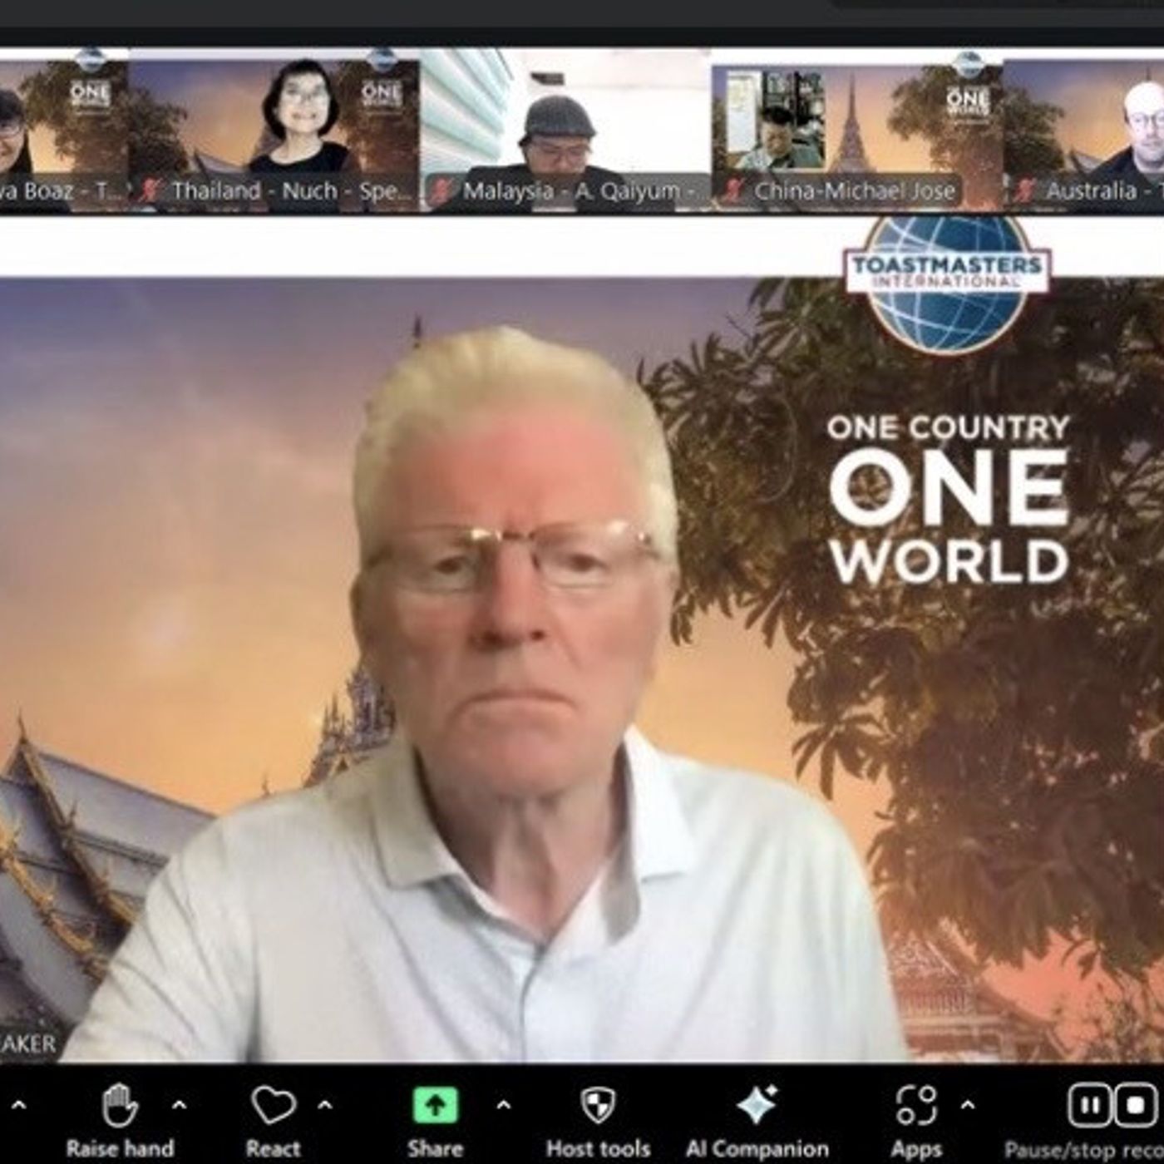Expand the arrow next to React
This screenshot has height=1164, width=1164.
(325, 1105)
